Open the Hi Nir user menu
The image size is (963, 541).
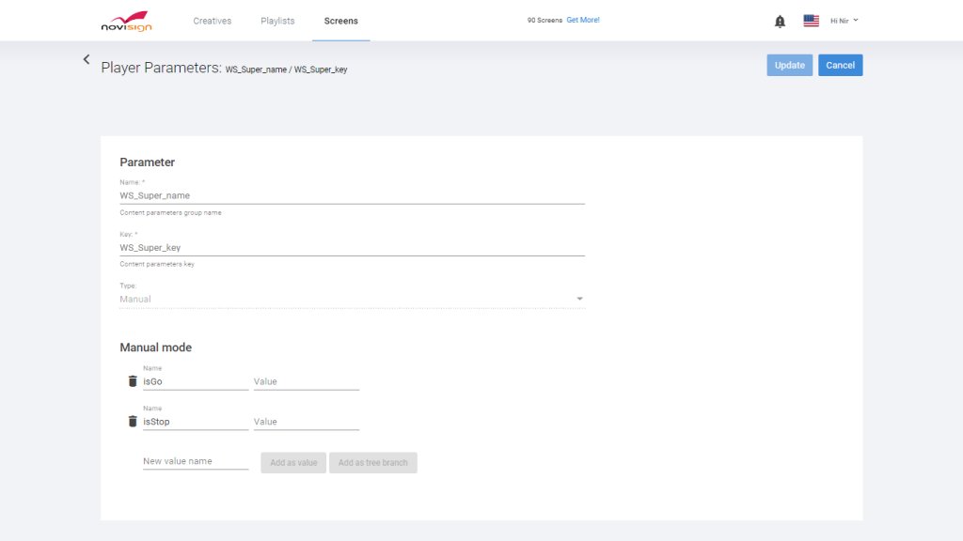click(x=844, y=21)
